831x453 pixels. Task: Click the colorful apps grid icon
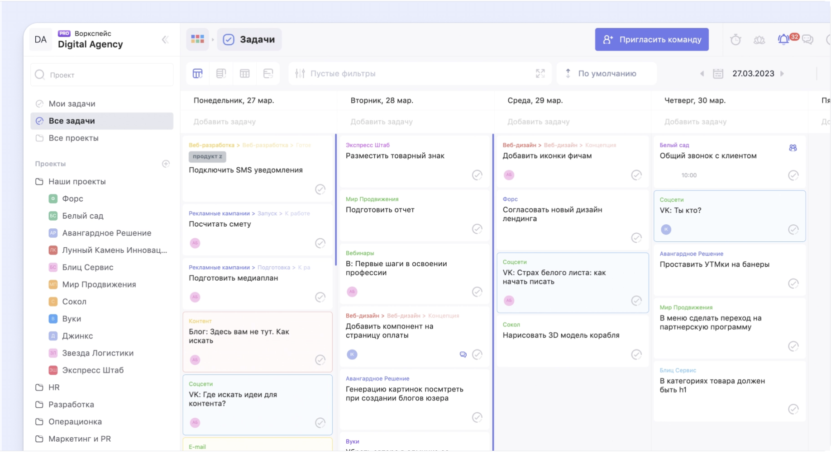pyautogui.click(x=197, y=39)
